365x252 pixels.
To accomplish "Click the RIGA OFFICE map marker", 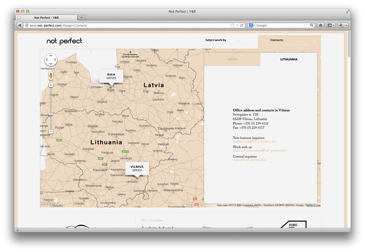I will click(x=111, y=76).
